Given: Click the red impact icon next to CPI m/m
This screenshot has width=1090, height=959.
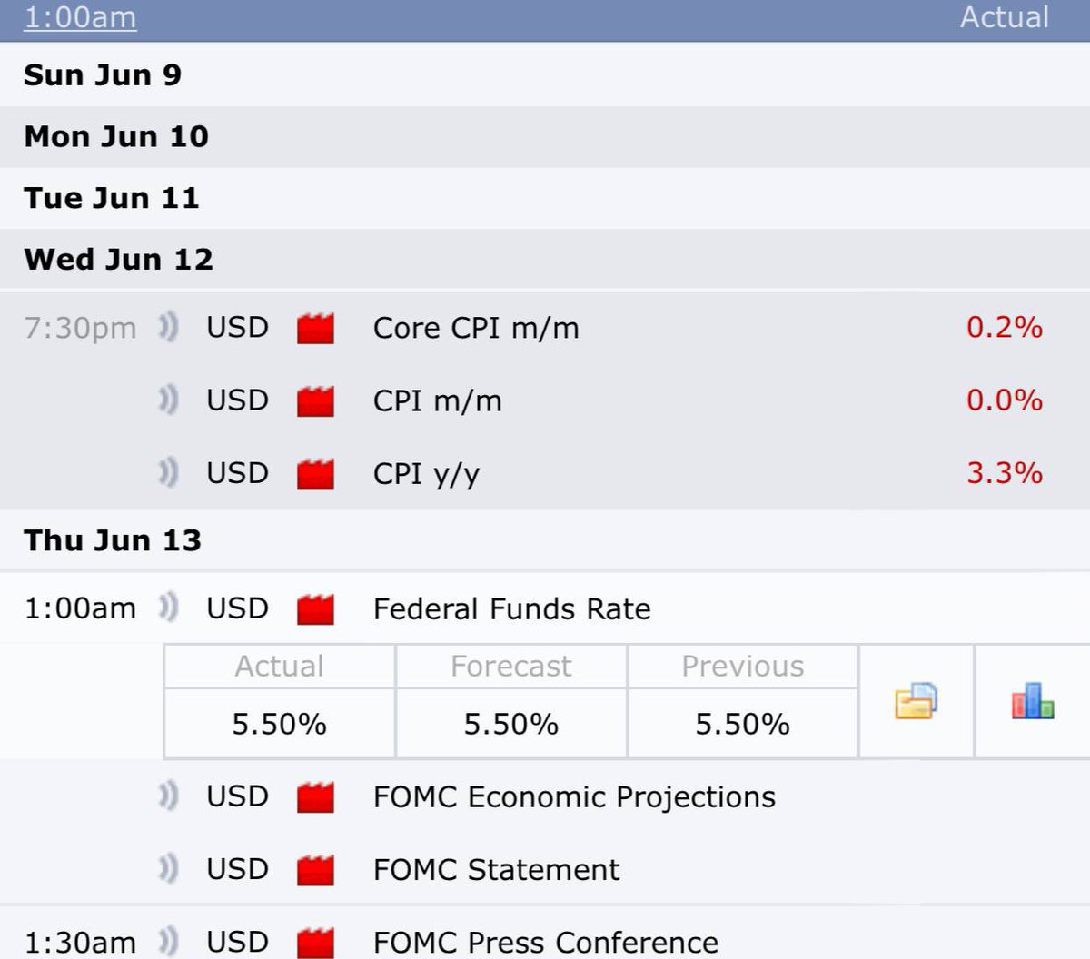Looking at the screenshot, I should (315, 400).
